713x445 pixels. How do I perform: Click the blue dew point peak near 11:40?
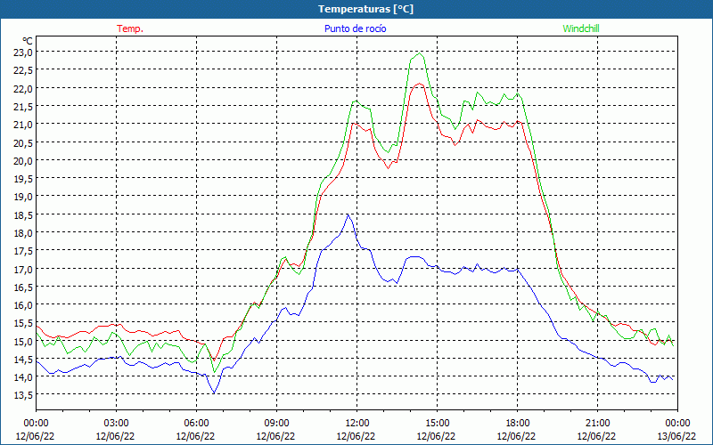point(348,214)
